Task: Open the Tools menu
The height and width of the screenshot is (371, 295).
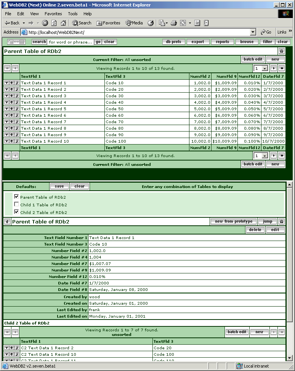Action: [73, 14]
